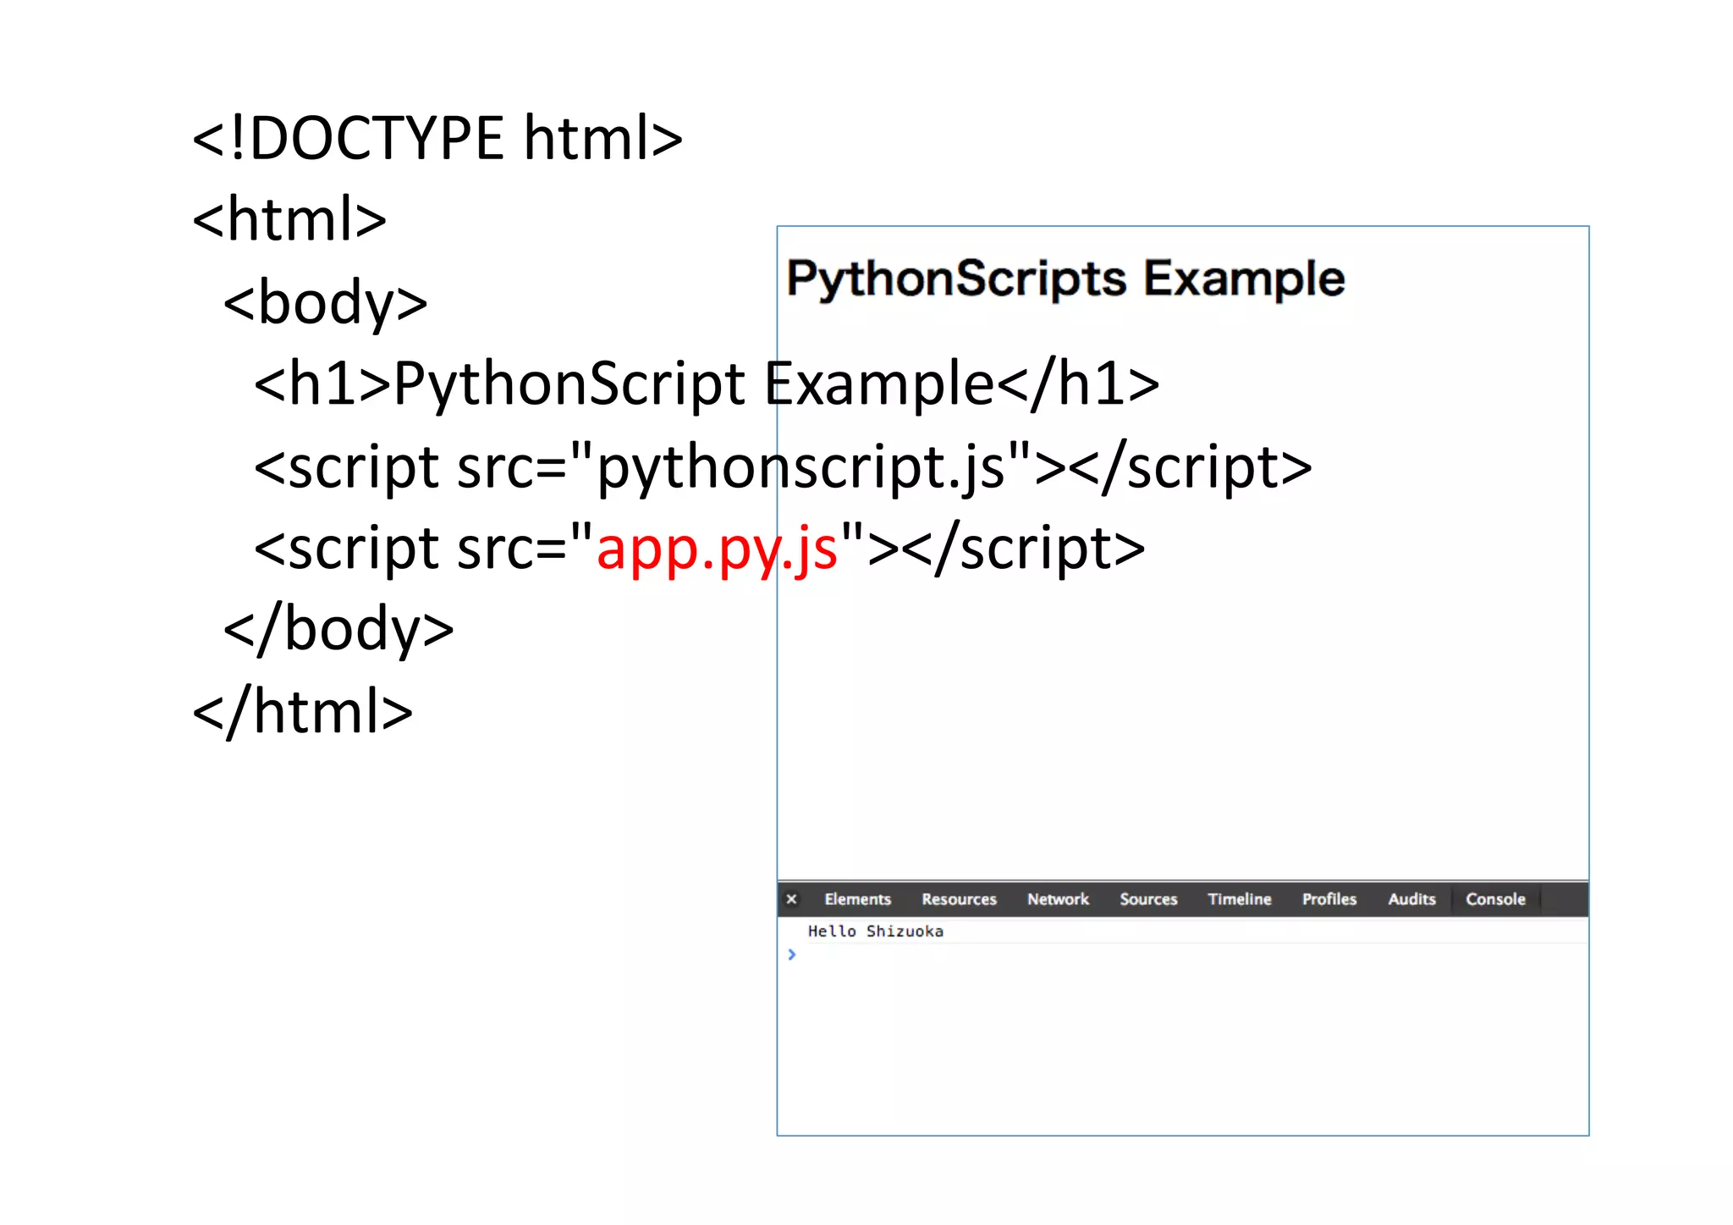This screenshot has width=1733, height=1225.
Task: Open the Sources tab
Action: click(1148, 899)
